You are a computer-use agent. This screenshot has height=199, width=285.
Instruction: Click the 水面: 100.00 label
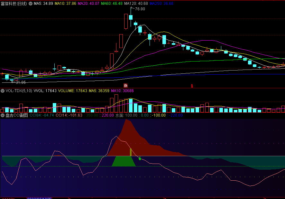tap(126, 115)
